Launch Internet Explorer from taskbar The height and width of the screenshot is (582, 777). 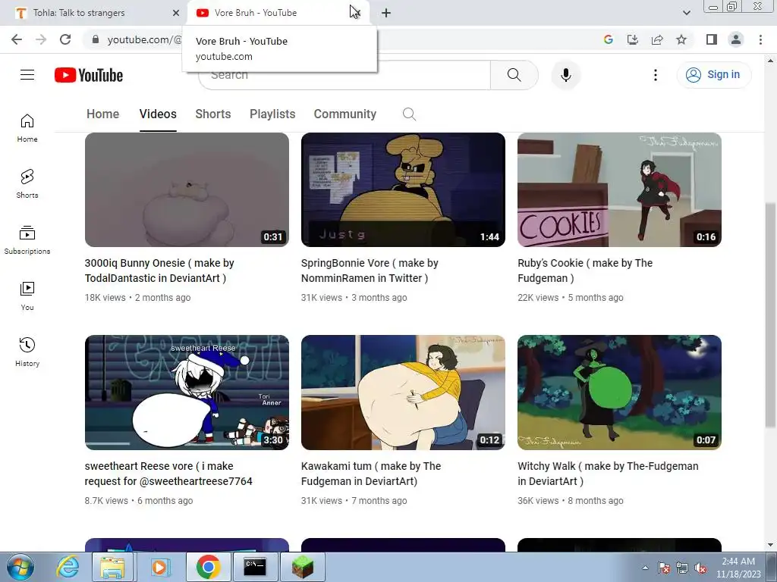click(68, 567)
